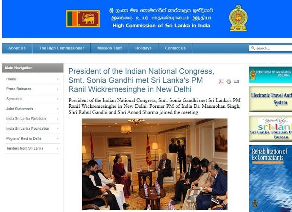Screen dimensions: 292x212
Task: Expand the Speeches menu arrow
Action: point(58,99)
